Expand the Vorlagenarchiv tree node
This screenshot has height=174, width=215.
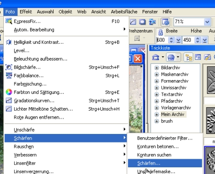157,108
